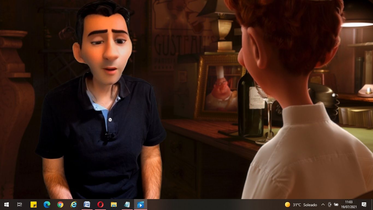Open Microsoft Edge browser
373x210 pixels.
(47, 205)
